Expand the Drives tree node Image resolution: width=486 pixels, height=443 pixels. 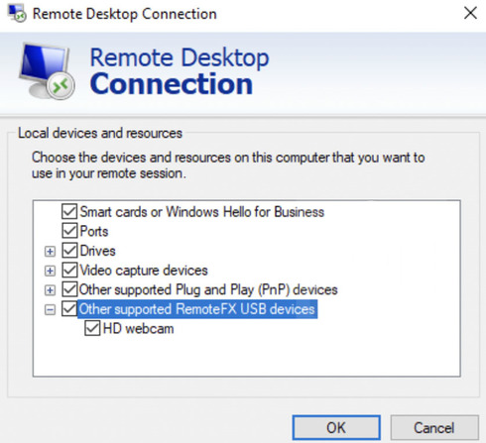[x=50, y=252]
